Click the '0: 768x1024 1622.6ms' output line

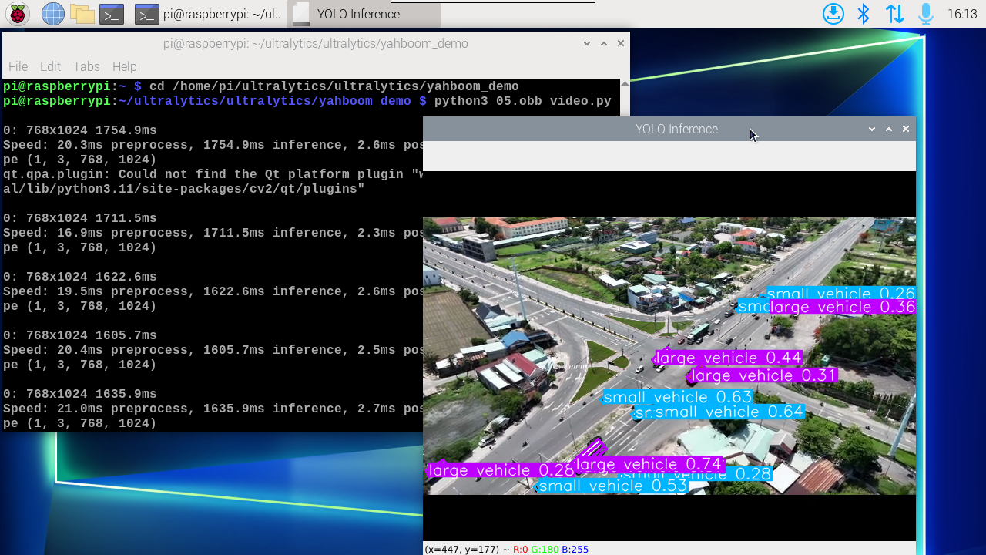tap(80, 277)
